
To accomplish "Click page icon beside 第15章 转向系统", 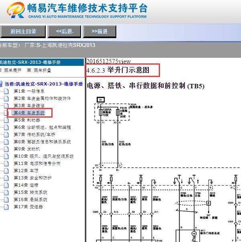I will (6, 192).
